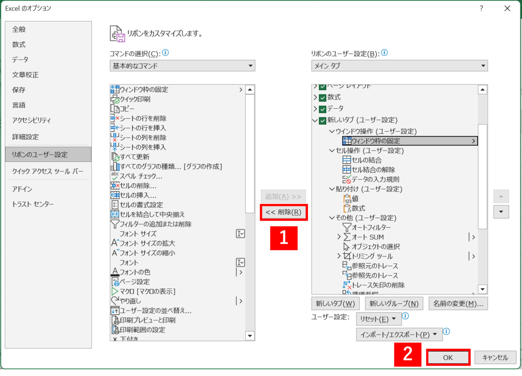Toggle the 新しいタブ (ユーザー設定) checkbox
The width and height of the screenshot is (522, 376).
[323, 121]
